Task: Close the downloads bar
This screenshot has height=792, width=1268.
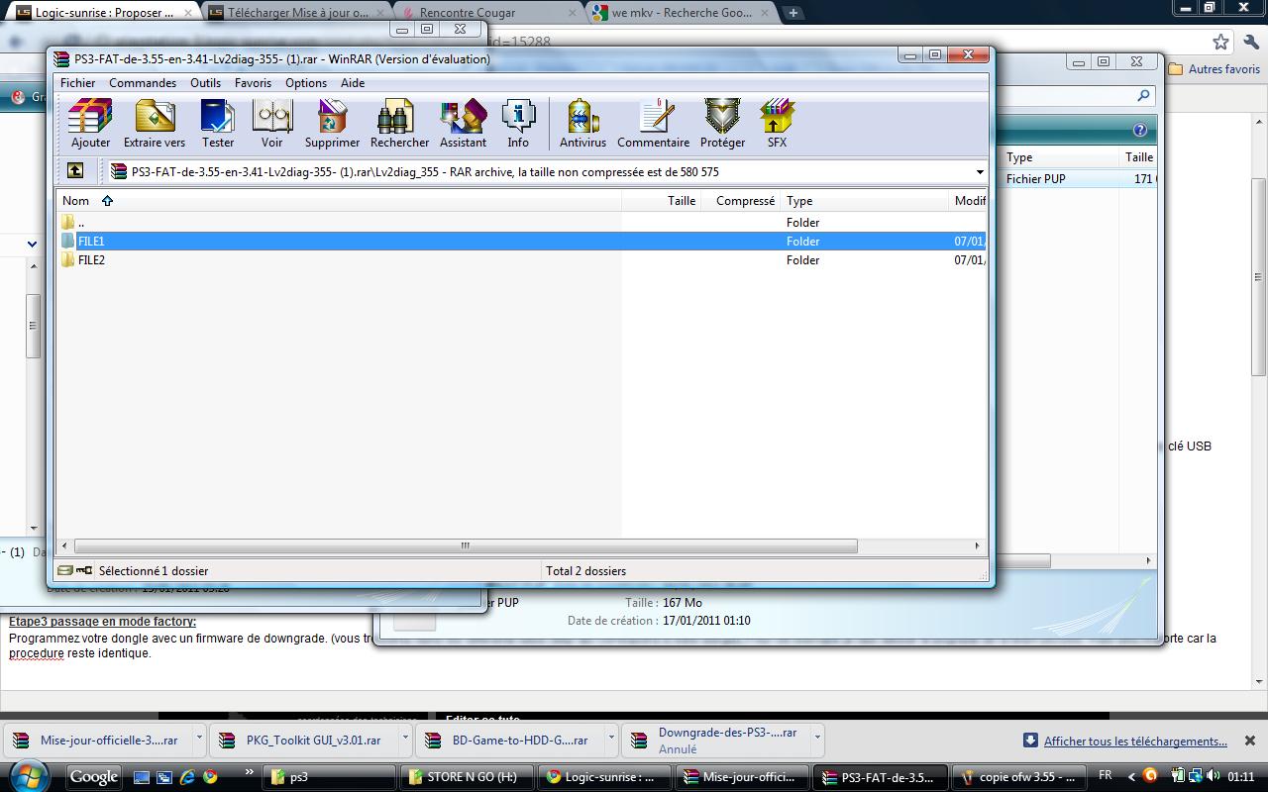Action: pos(1250,741)
